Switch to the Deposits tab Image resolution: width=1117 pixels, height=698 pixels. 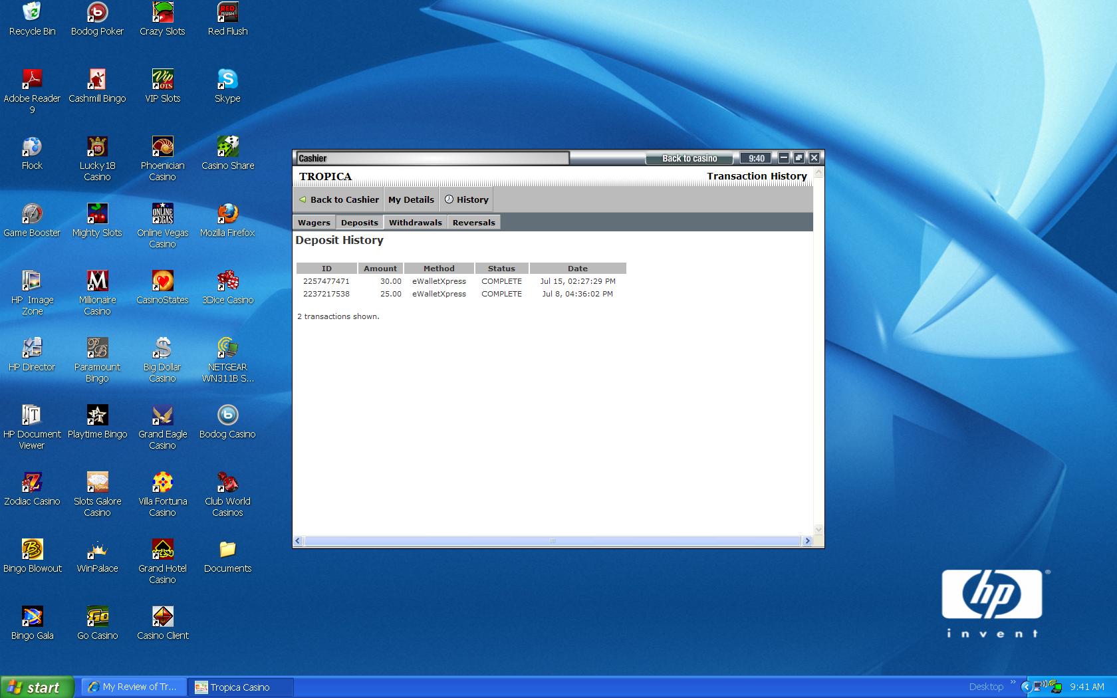pyautogui.click(x=360, y=223)
